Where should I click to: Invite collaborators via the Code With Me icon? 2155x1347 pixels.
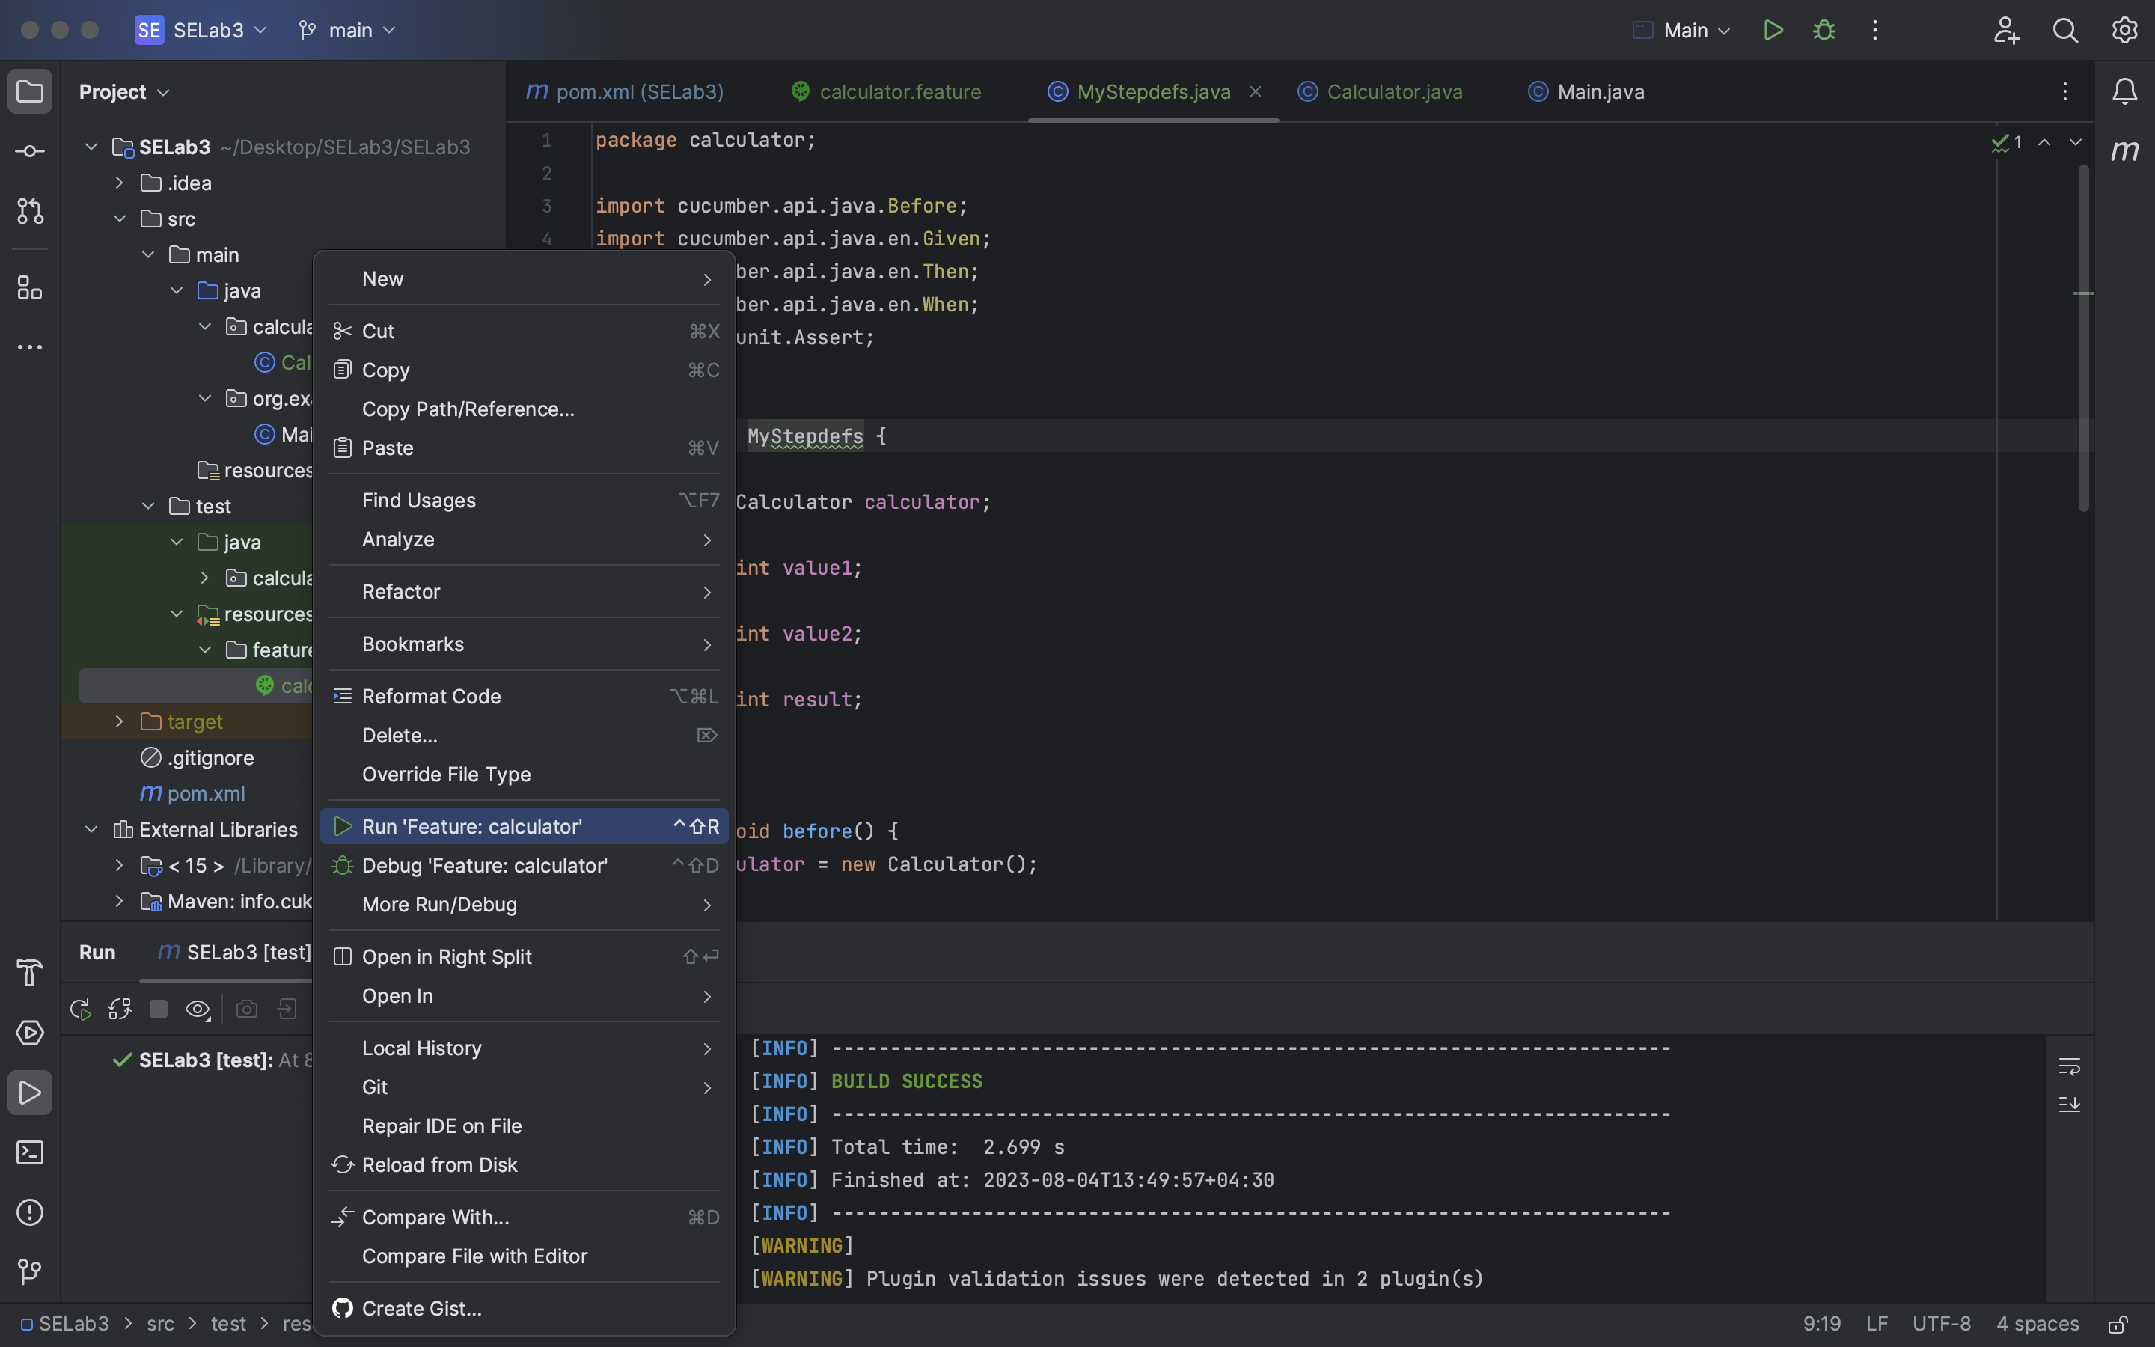coord(2006,29)
